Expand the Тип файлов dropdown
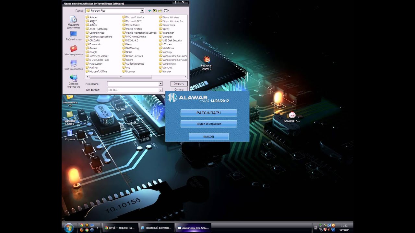 160,90
